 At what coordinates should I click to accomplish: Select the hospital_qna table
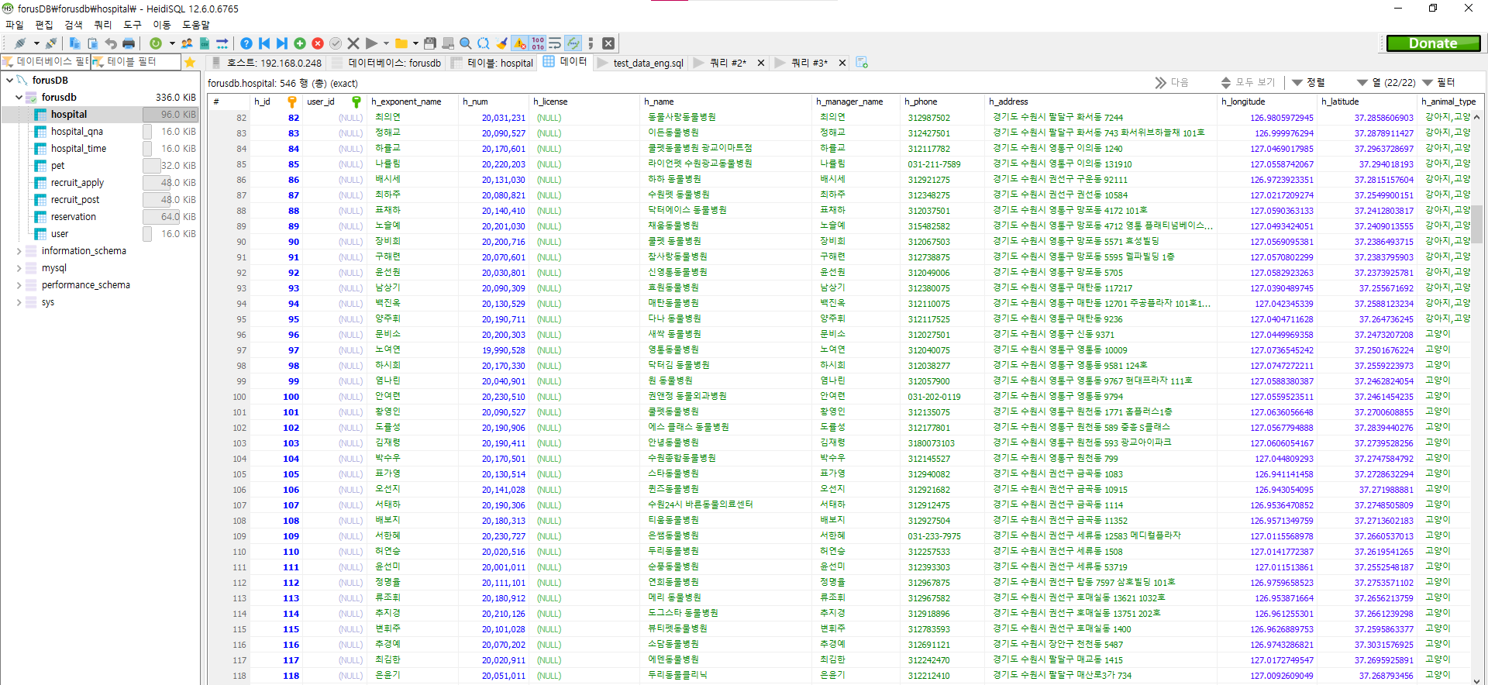[77, 132]
